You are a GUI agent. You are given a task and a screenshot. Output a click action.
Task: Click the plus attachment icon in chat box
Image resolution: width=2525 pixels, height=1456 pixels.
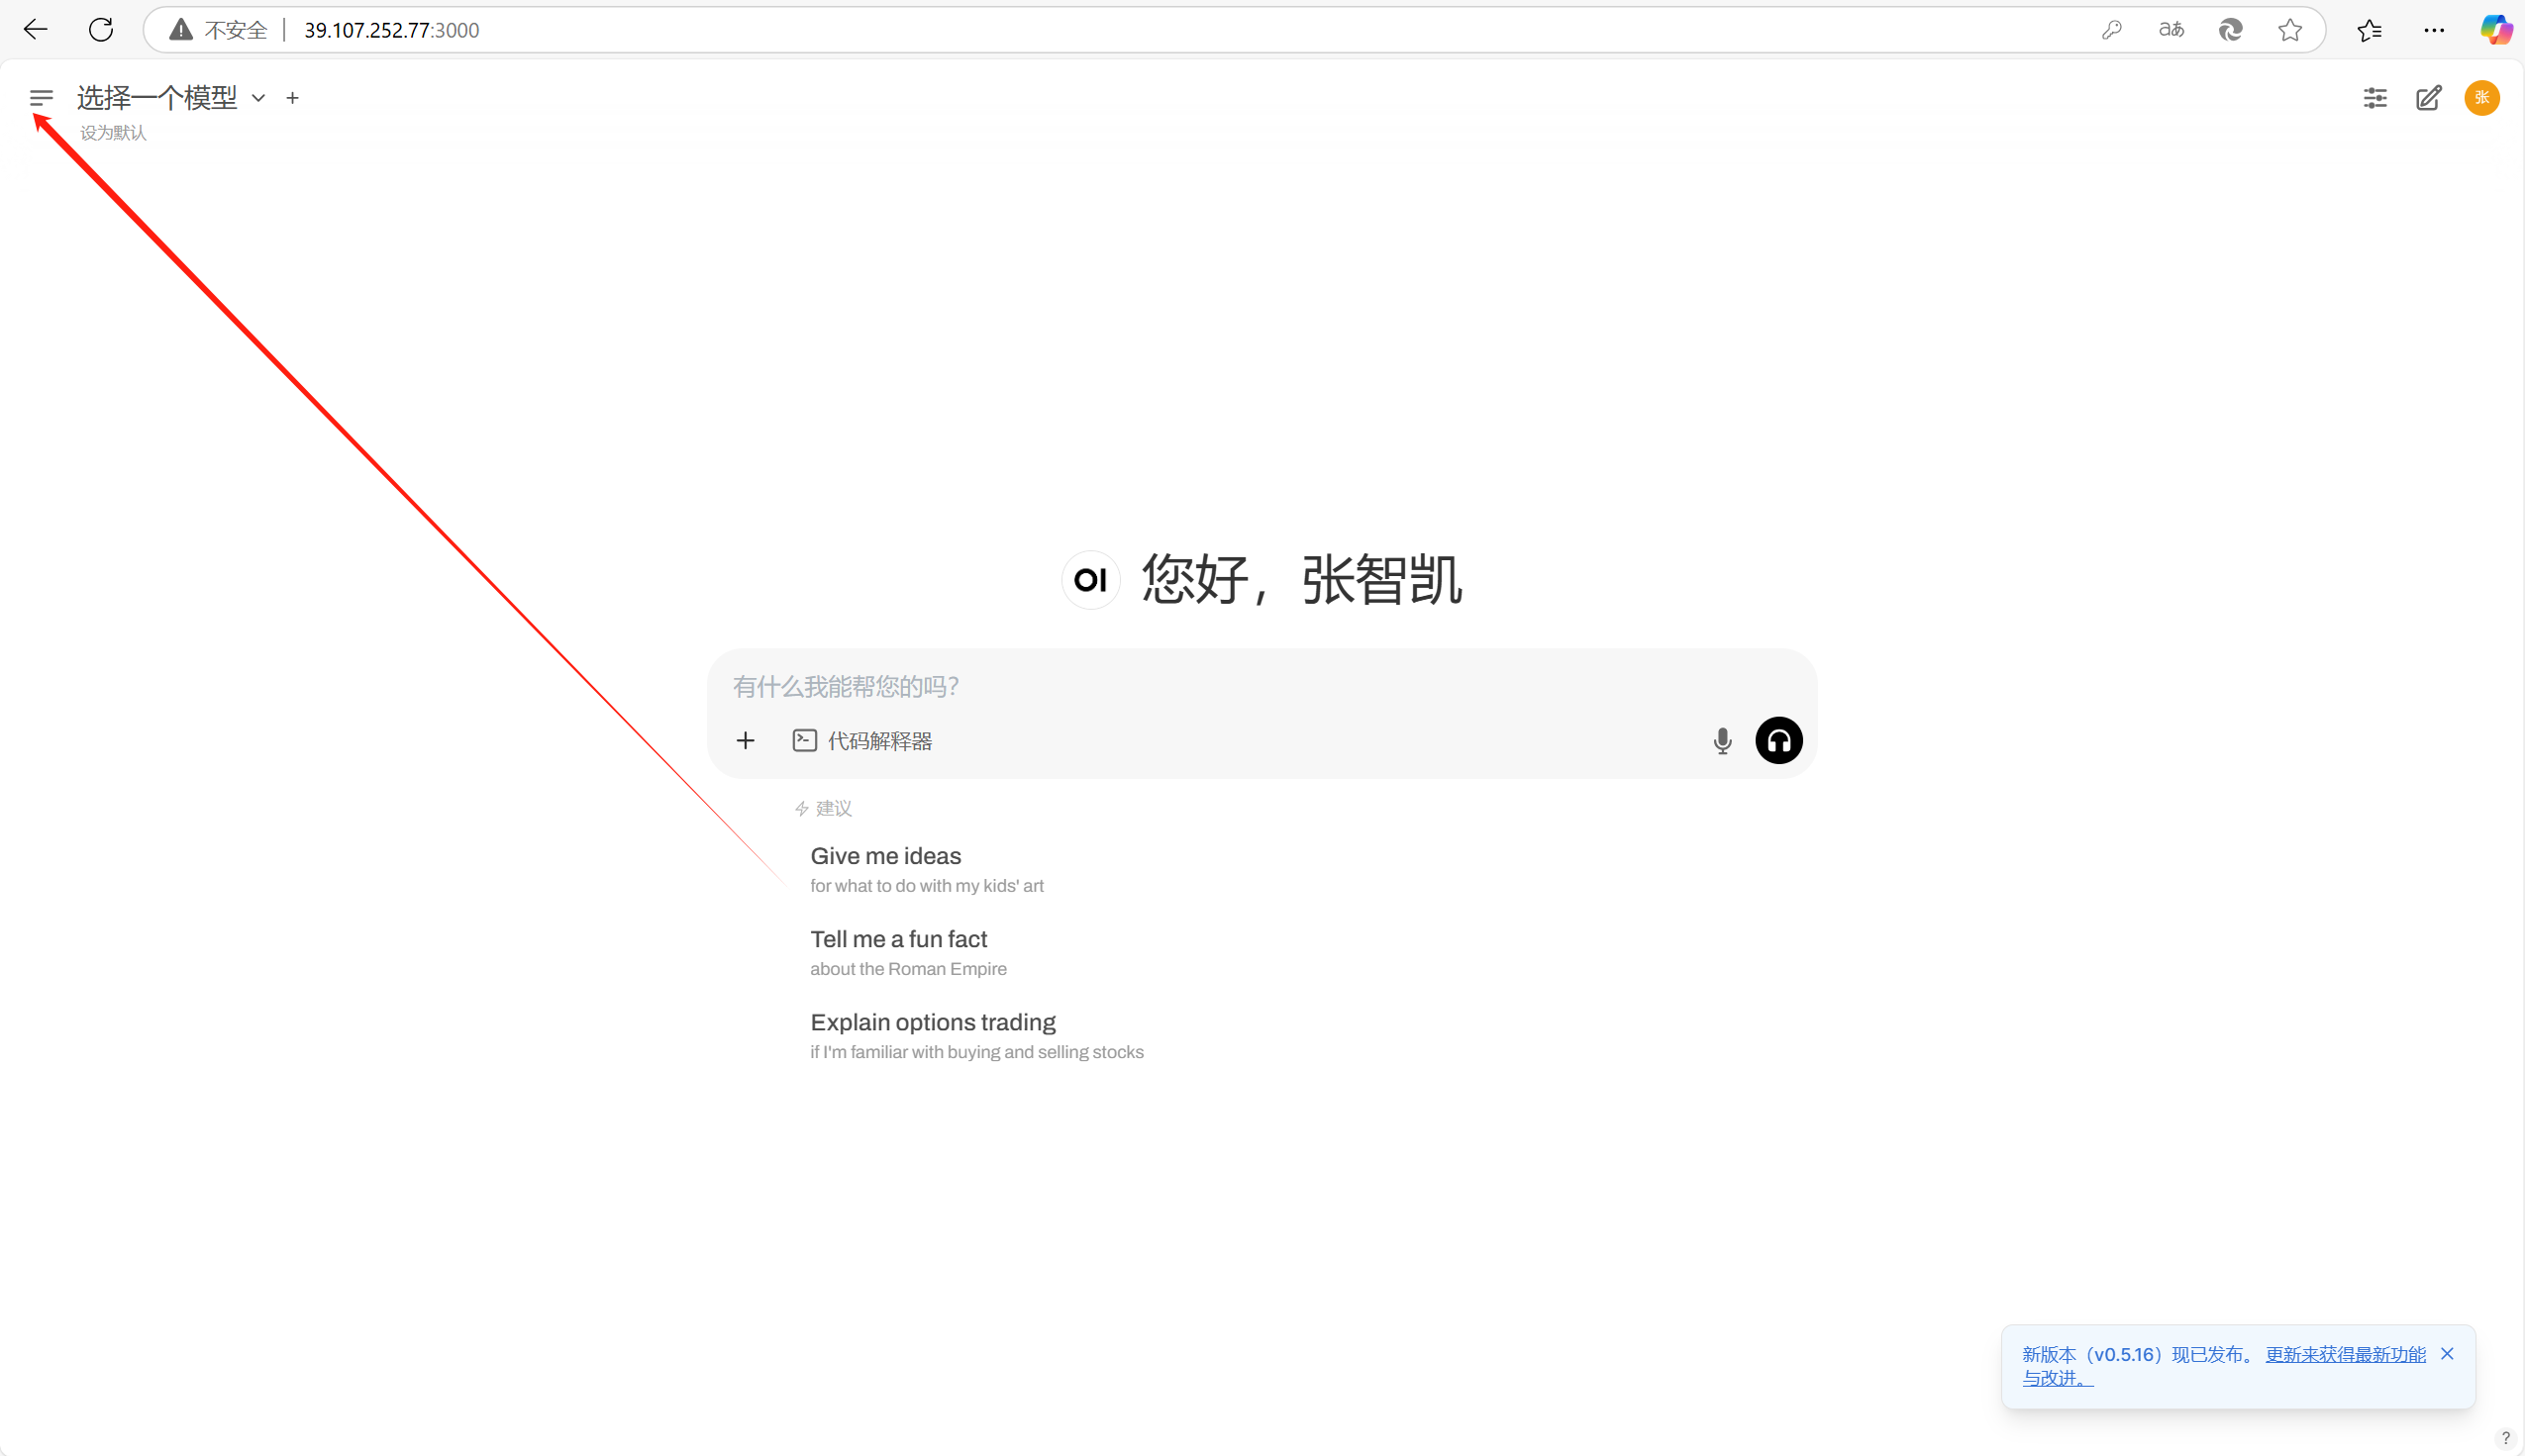point(746,741)
